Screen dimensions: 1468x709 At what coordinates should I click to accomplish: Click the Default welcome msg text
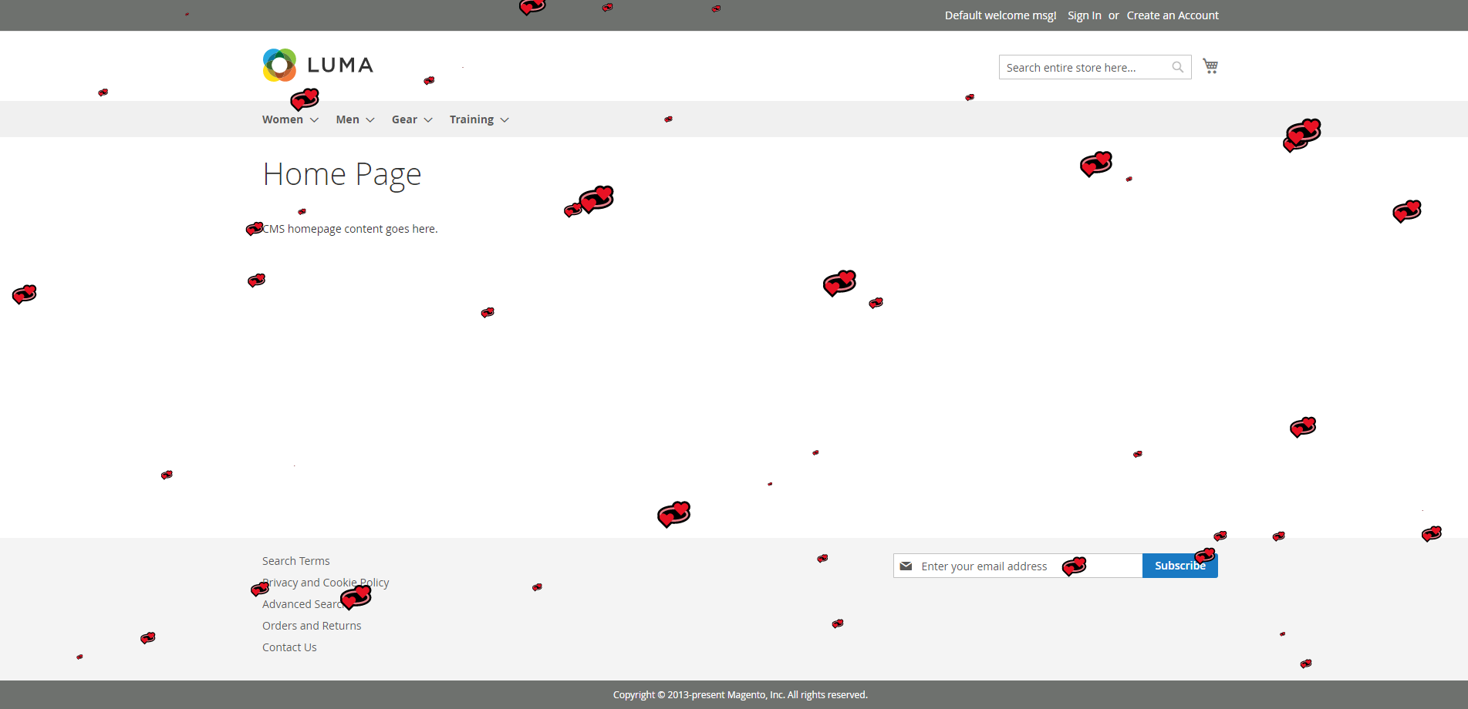(1001, 15)
